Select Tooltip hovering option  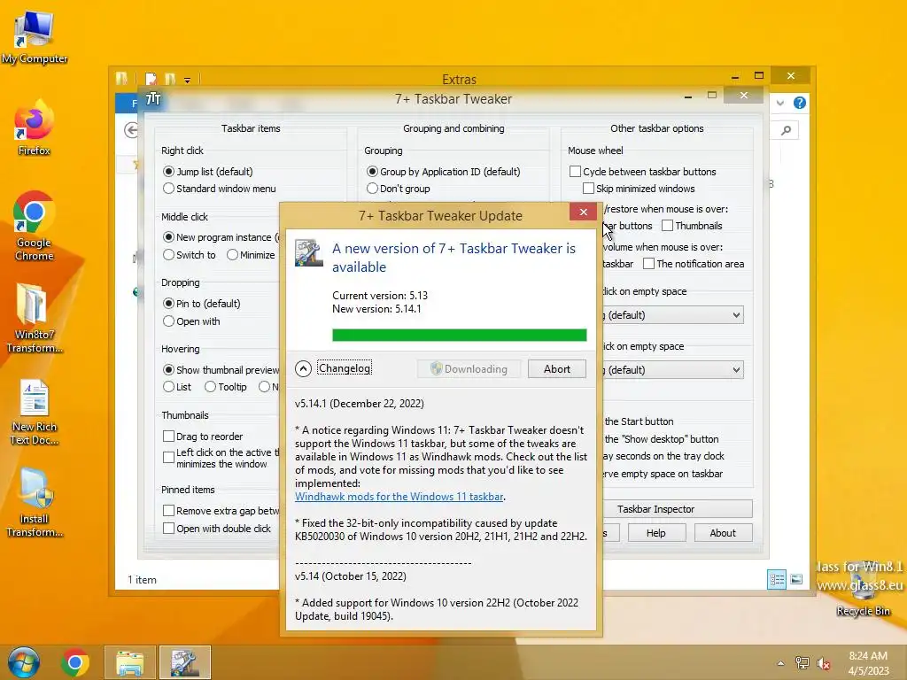coord(210,387)
